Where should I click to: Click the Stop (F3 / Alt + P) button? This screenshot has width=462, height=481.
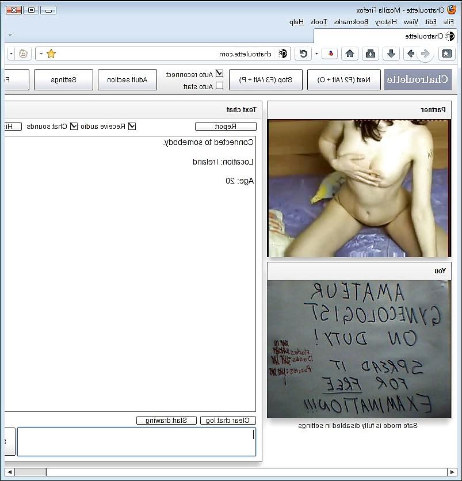(x=266, y=80)
